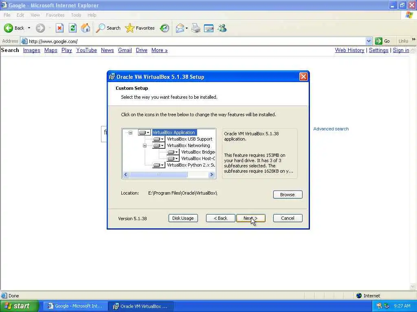The width and height of the screenshot is (417, 312).
Task: Click Cancel in VirtualBox setup
Action: (x=288, y=218)
